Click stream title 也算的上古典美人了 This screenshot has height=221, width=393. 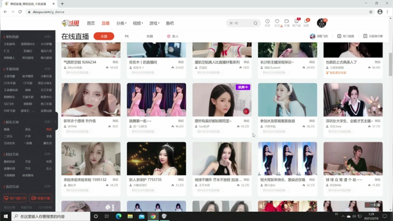tap(341, 62)
